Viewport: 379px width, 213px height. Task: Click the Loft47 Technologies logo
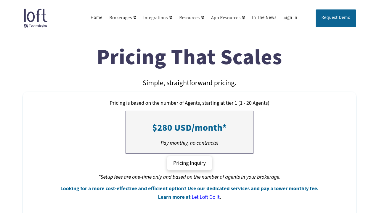click(36, 18)
